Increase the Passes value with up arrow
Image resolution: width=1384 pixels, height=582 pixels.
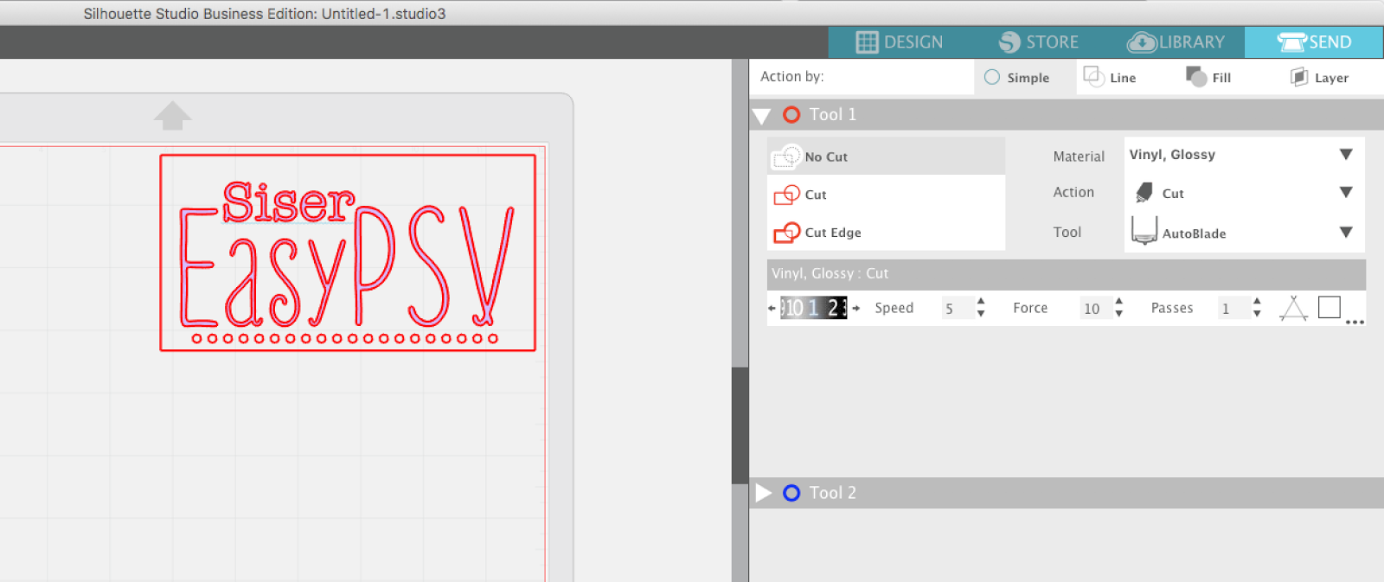pos(1257,302)
